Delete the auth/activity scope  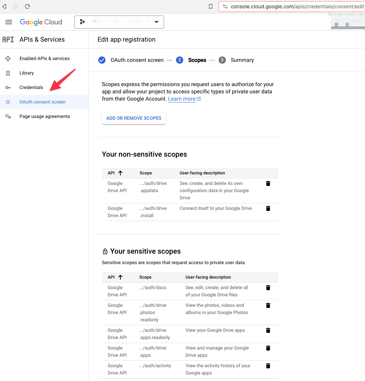268,366
